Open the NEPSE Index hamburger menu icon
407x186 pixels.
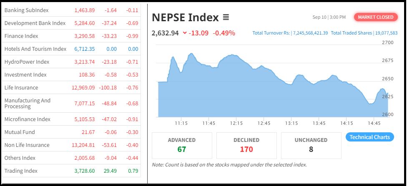[x=226, y=17]
